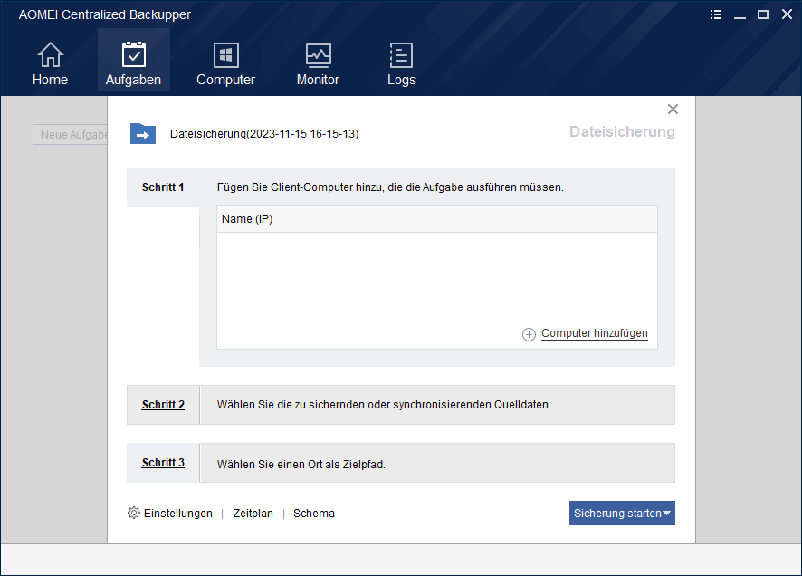The height and width of the screenshot is (576, 802).
Task: Open the title bar menu list icon
Action: tap(716, 14)
